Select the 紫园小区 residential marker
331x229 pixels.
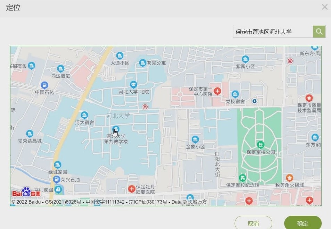click(246, 59)
